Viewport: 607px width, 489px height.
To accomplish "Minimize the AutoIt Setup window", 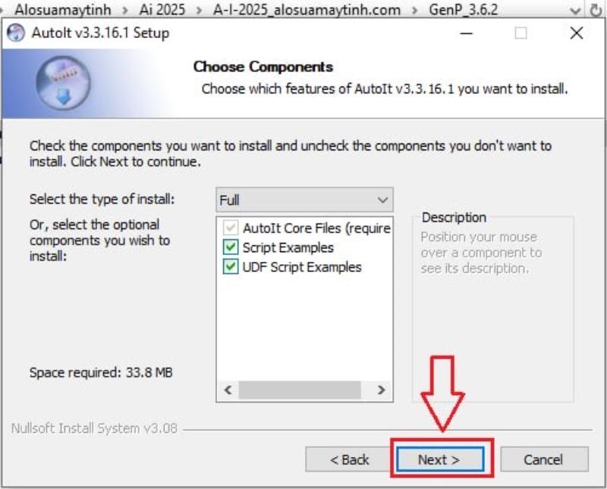I will pyautogui.click(x=467, y=33).
